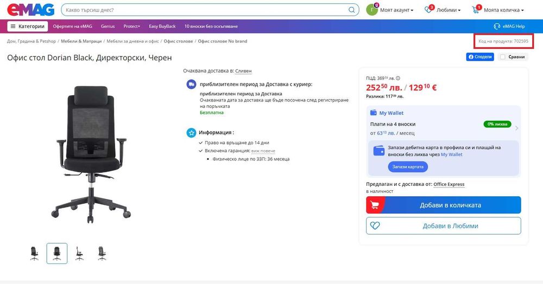543x284 pixels.
Task: Click the Безплатна delivery text
Action: (212, 113)
